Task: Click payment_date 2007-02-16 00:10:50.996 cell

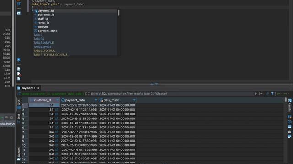Action: (79, 145)
